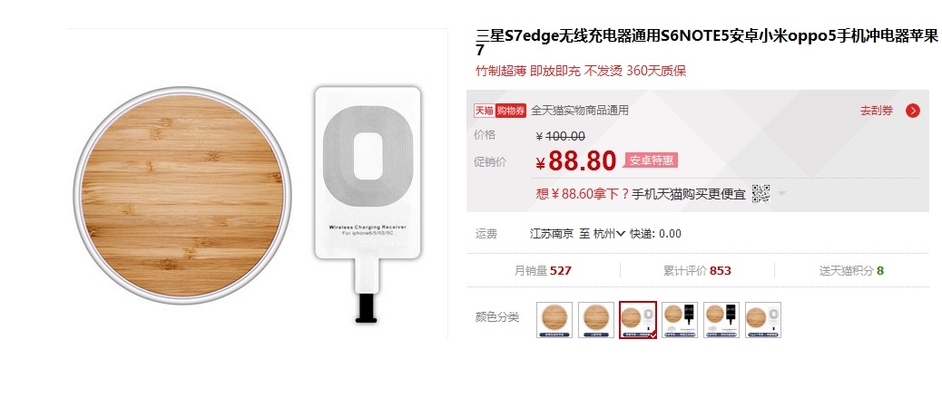
Task: Click the selected third color option
Action: (638, 320)
